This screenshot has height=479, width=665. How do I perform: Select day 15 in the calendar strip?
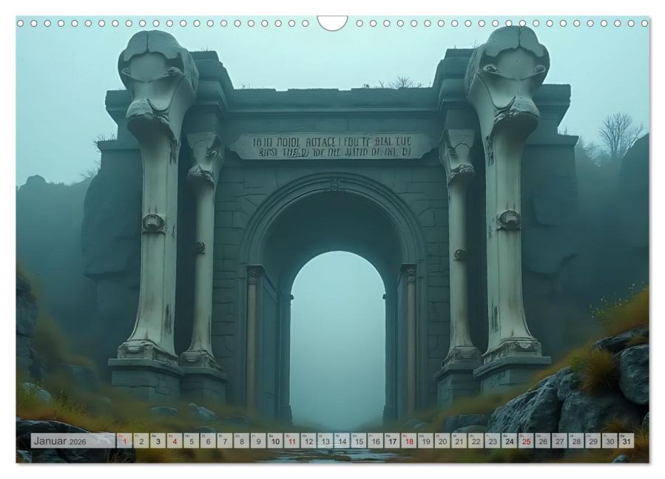click(x=359, y=441)
